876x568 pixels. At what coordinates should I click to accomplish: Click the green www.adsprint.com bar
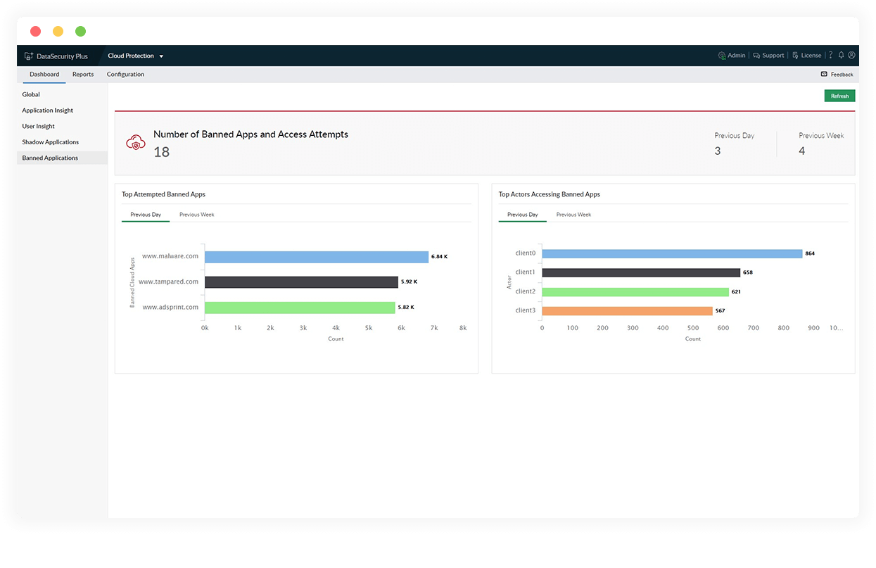299,308
